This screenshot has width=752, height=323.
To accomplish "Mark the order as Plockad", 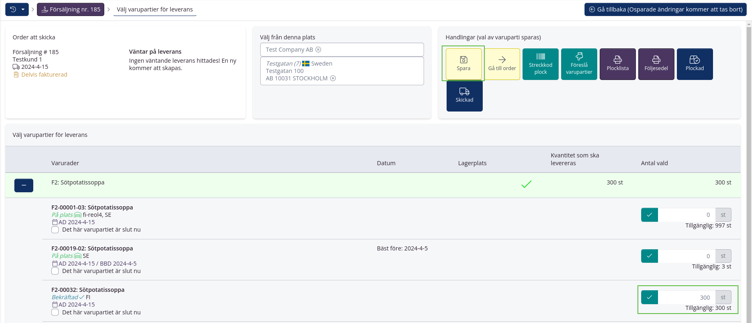I will click(695, 64).
